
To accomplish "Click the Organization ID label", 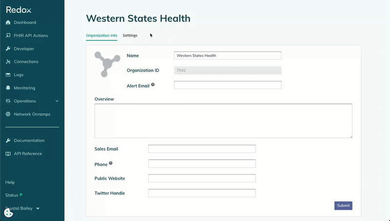I will click(143, 70).
